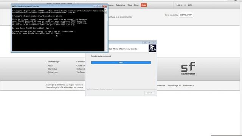Click the installer 100% progress bar
The image size is (242, 136).
(x=121, y=62)
